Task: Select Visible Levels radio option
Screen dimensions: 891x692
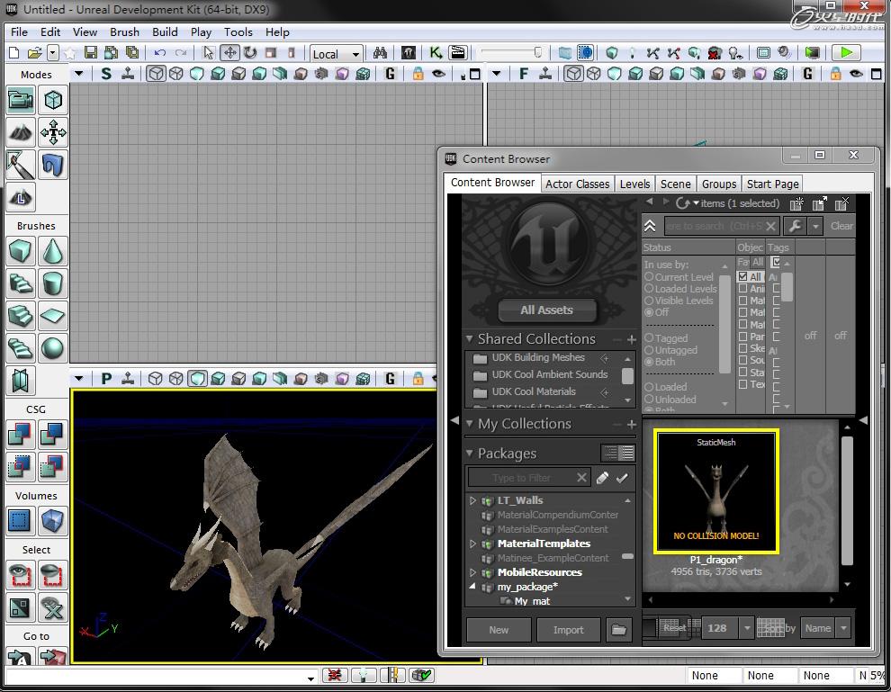Action: 648,301
